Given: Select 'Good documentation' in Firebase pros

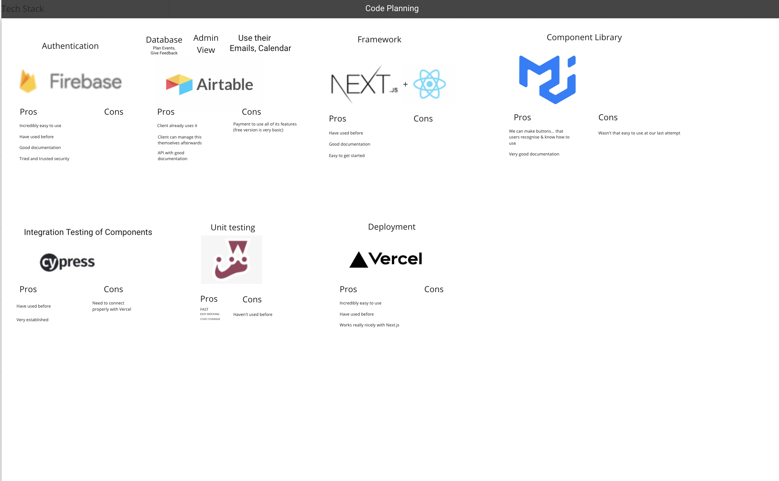Looking at the screenshot, I should [x=40, y=148].
